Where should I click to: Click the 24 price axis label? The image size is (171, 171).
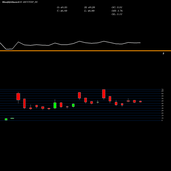point(162,113)
